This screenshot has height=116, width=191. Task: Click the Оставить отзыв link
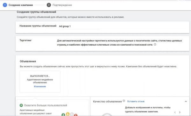coord(136,101)
